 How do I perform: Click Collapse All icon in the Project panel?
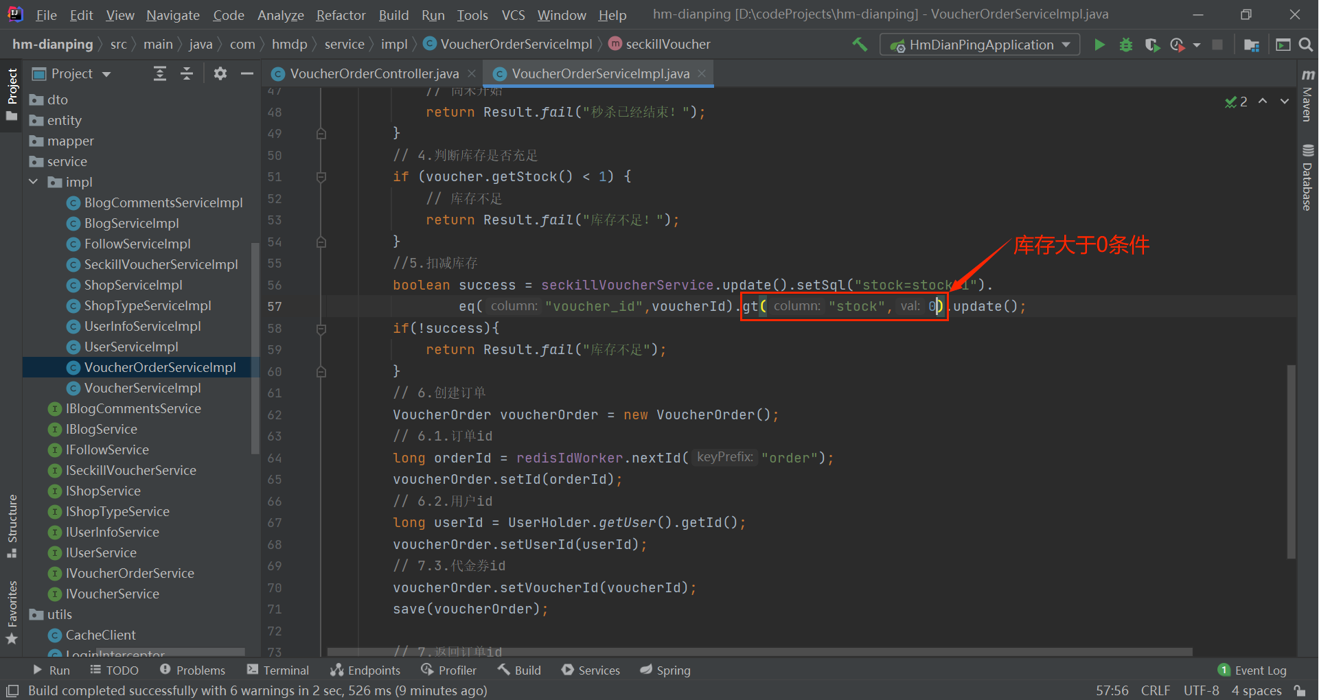point(187,73)
